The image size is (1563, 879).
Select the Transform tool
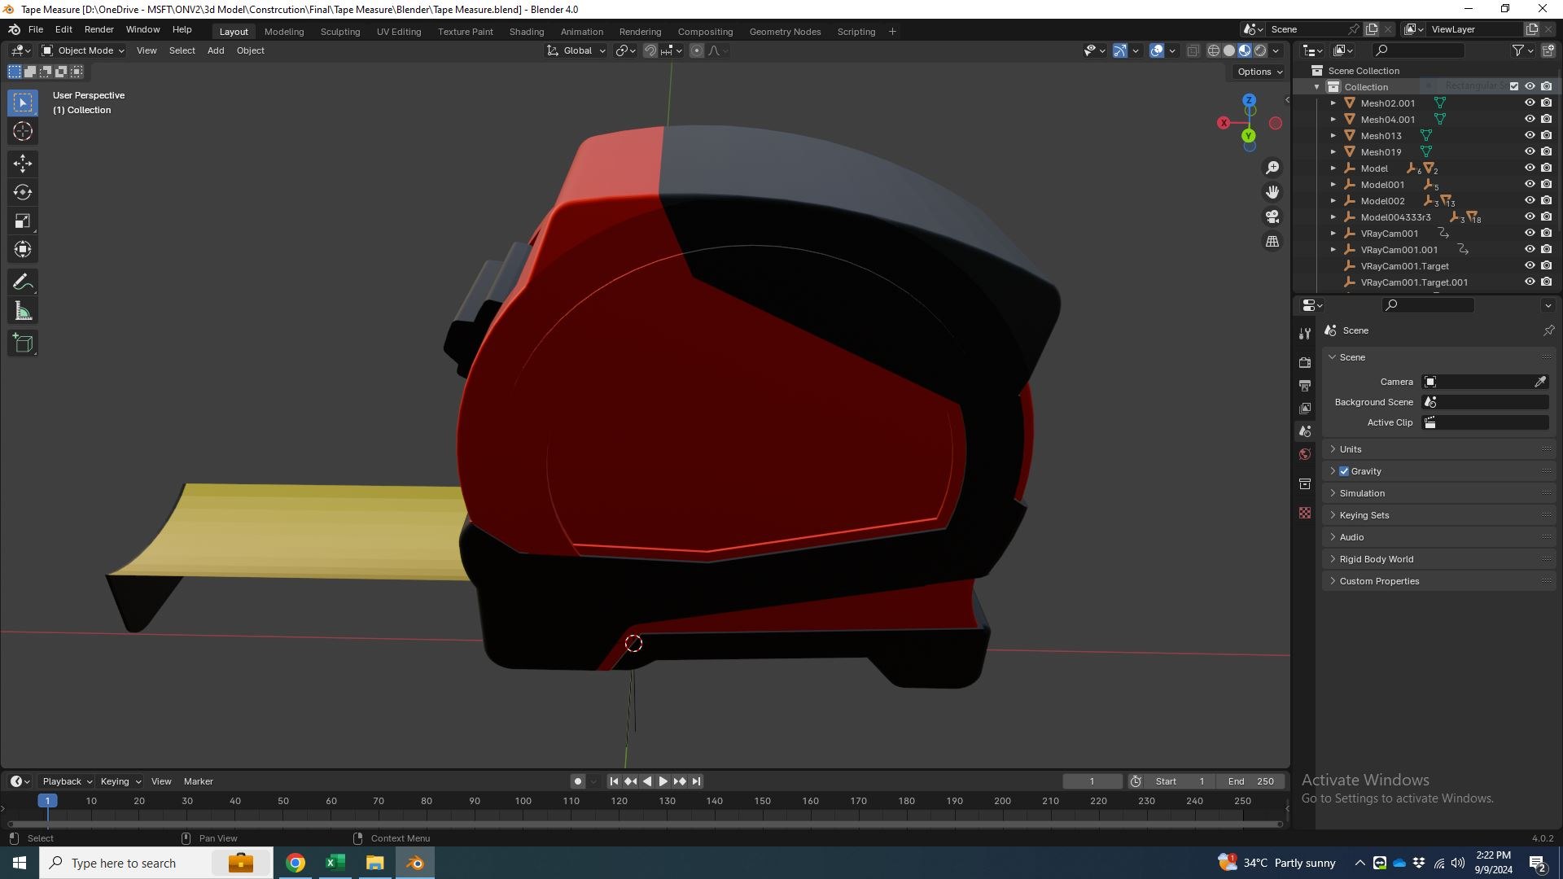23,249
